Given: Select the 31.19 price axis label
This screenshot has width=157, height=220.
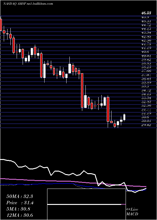Looking at the screenshot, I should 146,113.
